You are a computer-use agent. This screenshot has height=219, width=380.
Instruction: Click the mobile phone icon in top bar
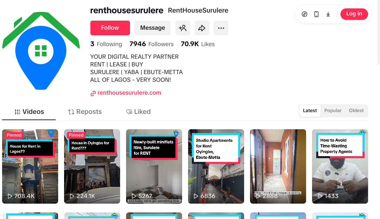pyautogui.click(x=316, y=14)
